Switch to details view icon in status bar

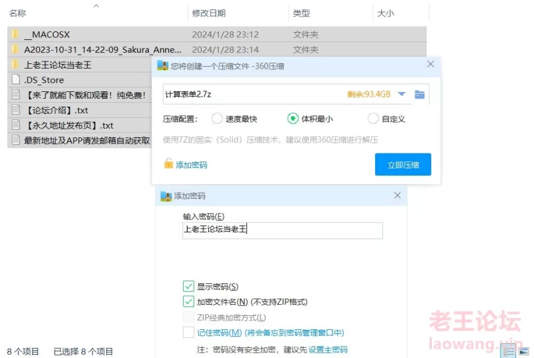pyautogui.click(x=509, y=352)
